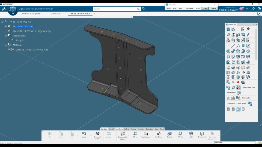Switch to the View toolbar tab

coord(156,129)
